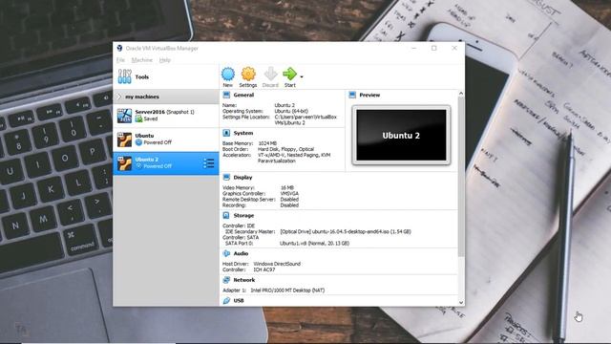Click ICH AC97 audio controller value
The width and height of the screenshot is (611, 344).
[264, 269]
